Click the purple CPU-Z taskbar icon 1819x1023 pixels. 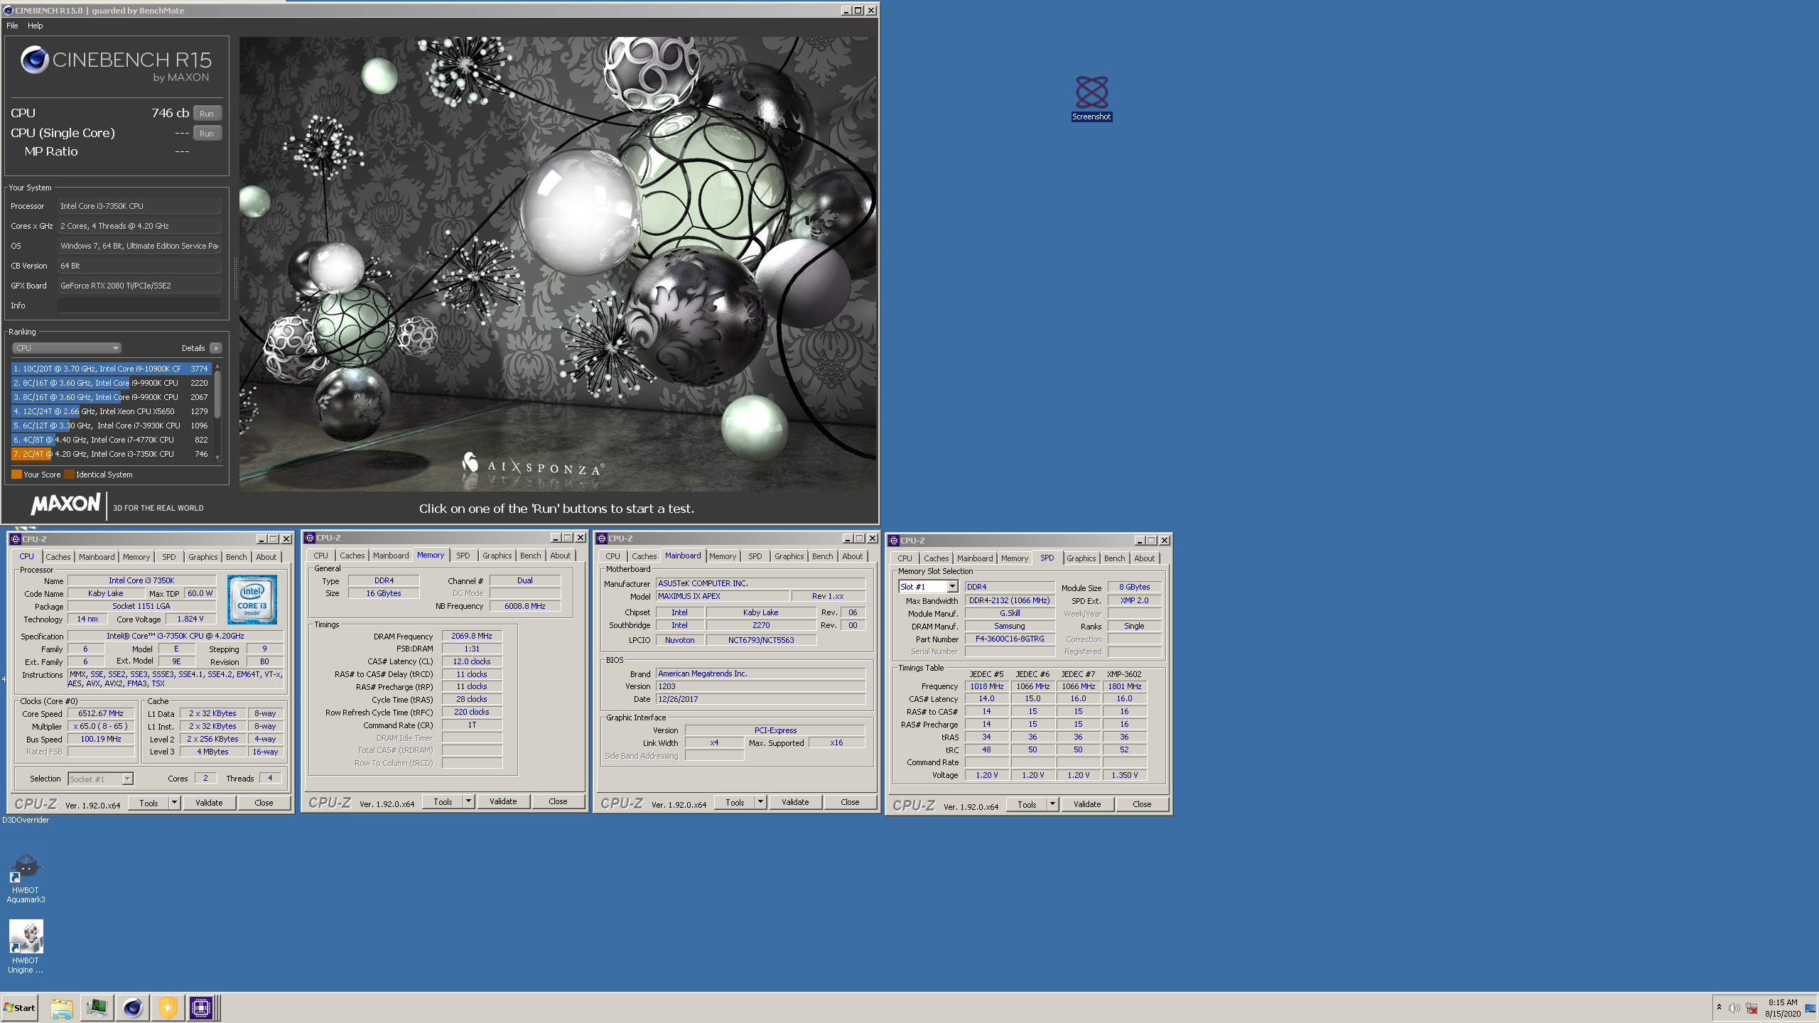201,1008
